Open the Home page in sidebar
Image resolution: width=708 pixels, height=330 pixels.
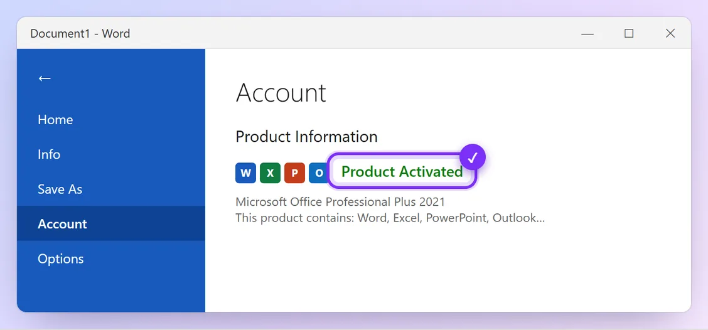pyautogui.click(x=111, y=120)
